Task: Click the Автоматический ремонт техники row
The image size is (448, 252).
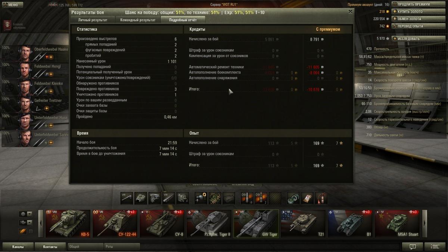Action: pos(266,67)
